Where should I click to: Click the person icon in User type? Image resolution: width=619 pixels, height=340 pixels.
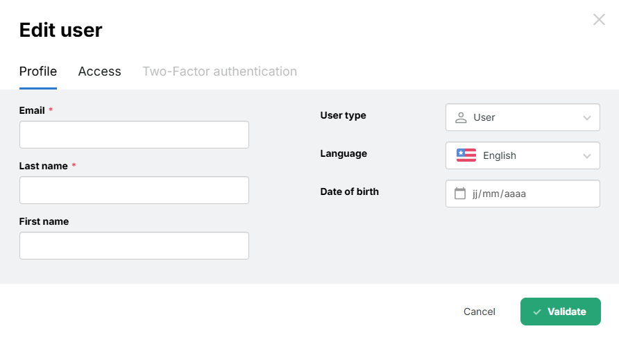[x=461, y=117]
